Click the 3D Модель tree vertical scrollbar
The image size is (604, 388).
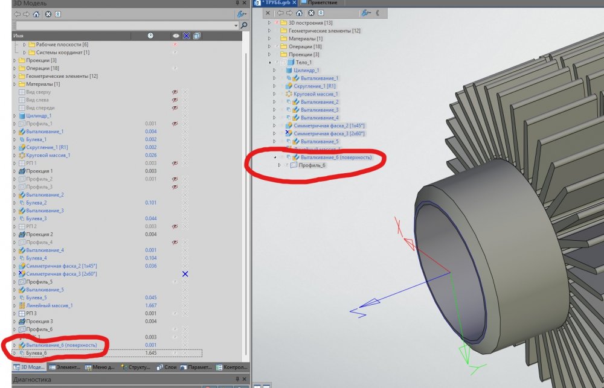click(246, 204)
